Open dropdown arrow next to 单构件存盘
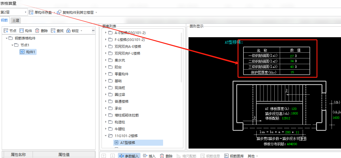 (x=55, y=12)
